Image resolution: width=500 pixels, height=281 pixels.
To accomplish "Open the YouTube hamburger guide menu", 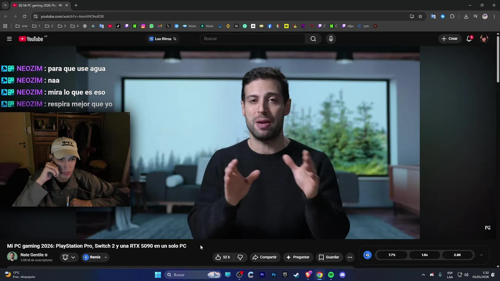I will [9, 39].
